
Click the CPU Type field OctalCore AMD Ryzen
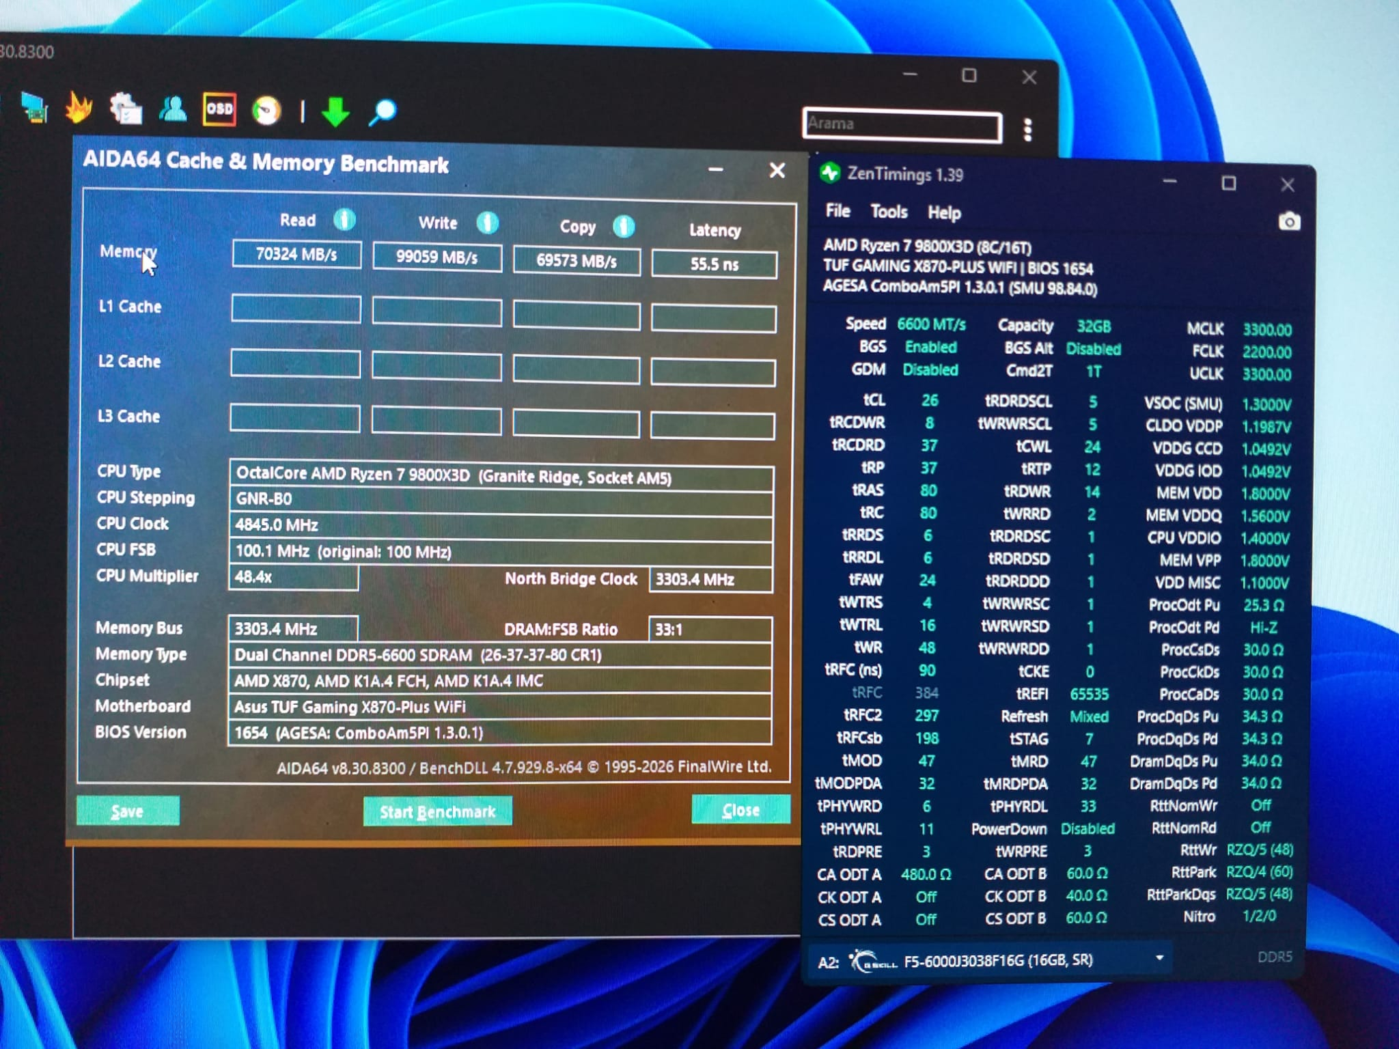tap(501, 475)
